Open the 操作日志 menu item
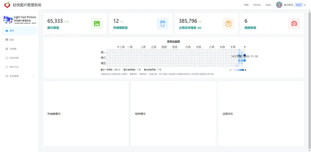 coord(19,67)
